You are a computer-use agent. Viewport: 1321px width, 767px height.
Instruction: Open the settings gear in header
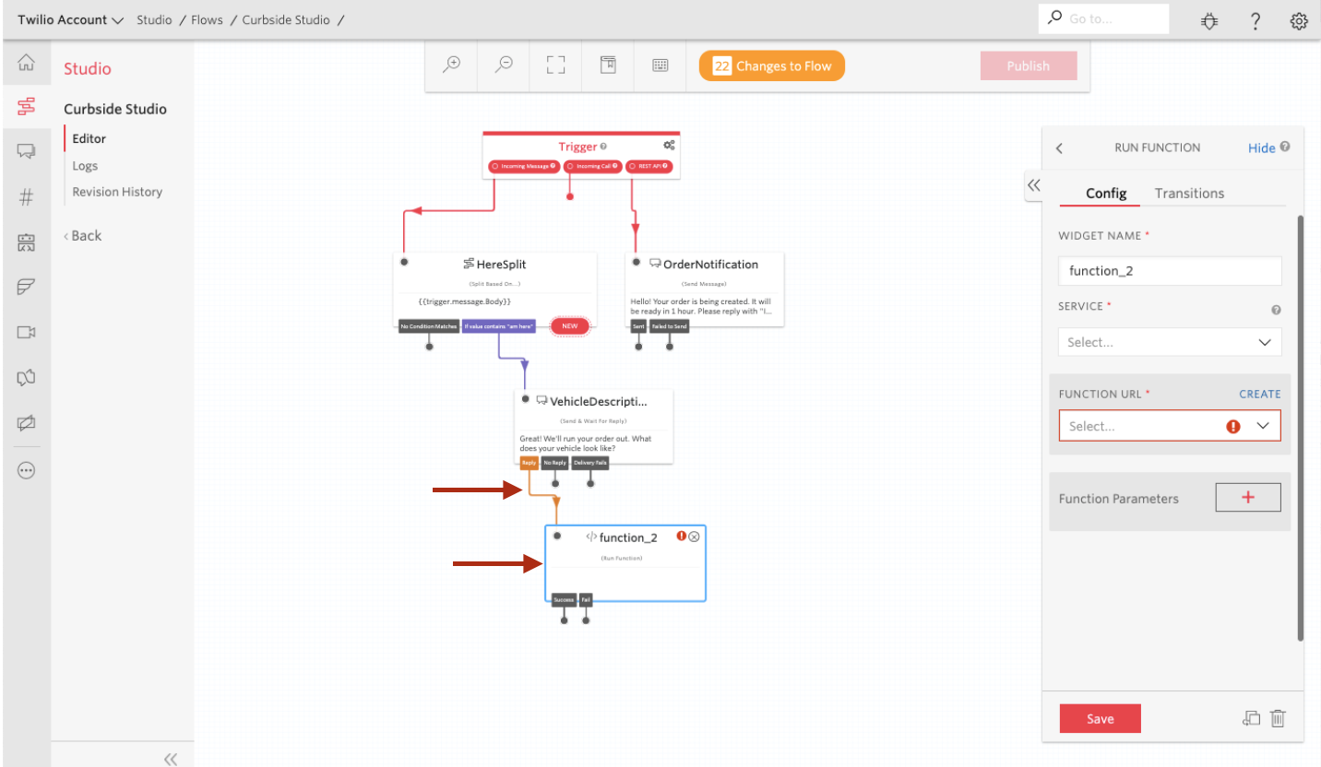pos(1299,20)
